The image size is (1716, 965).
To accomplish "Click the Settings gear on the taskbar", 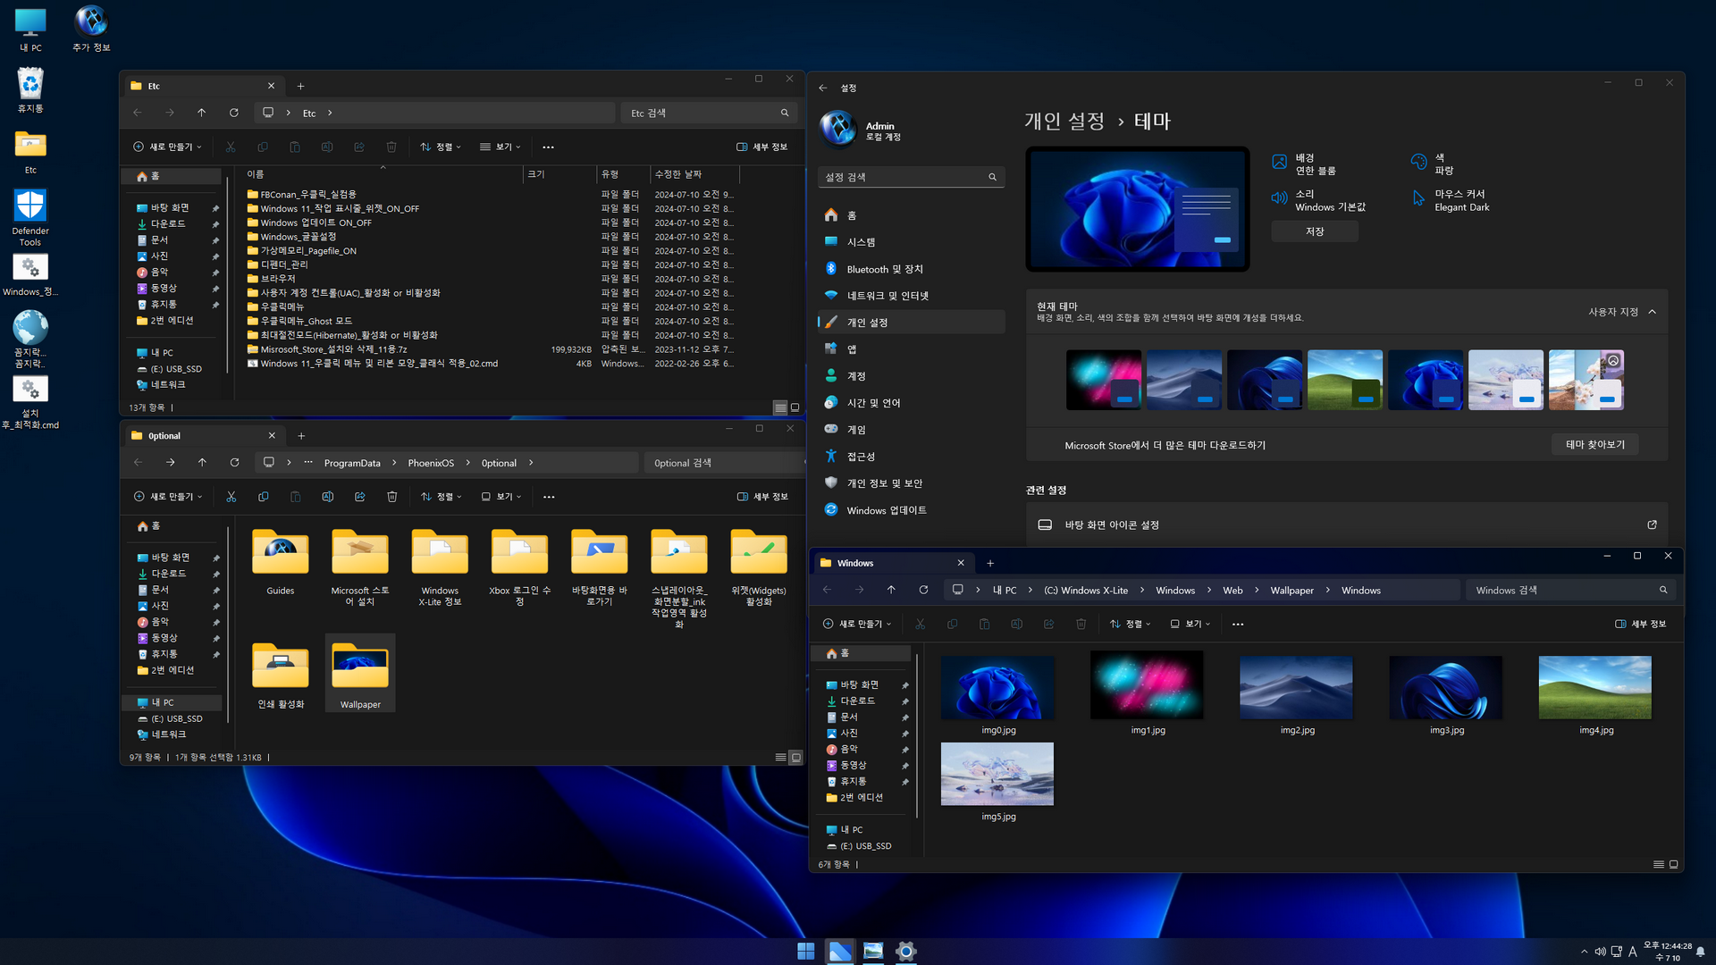I will click(905, 952).
